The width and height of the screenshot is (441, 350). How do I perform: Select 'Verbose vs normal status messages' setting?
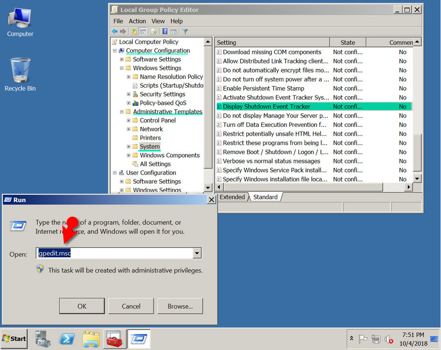pyautogui.click(x=314, y=161)
